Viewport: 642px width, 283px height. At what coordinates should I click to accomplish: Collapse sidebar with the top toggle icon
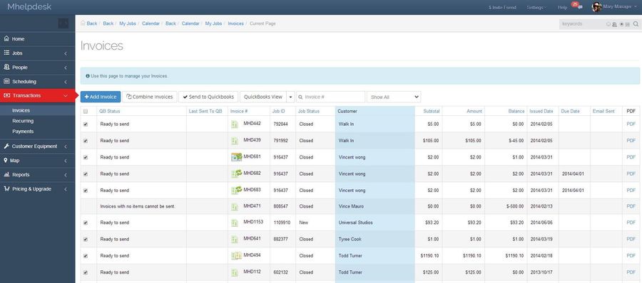click(x=63, y=23)
